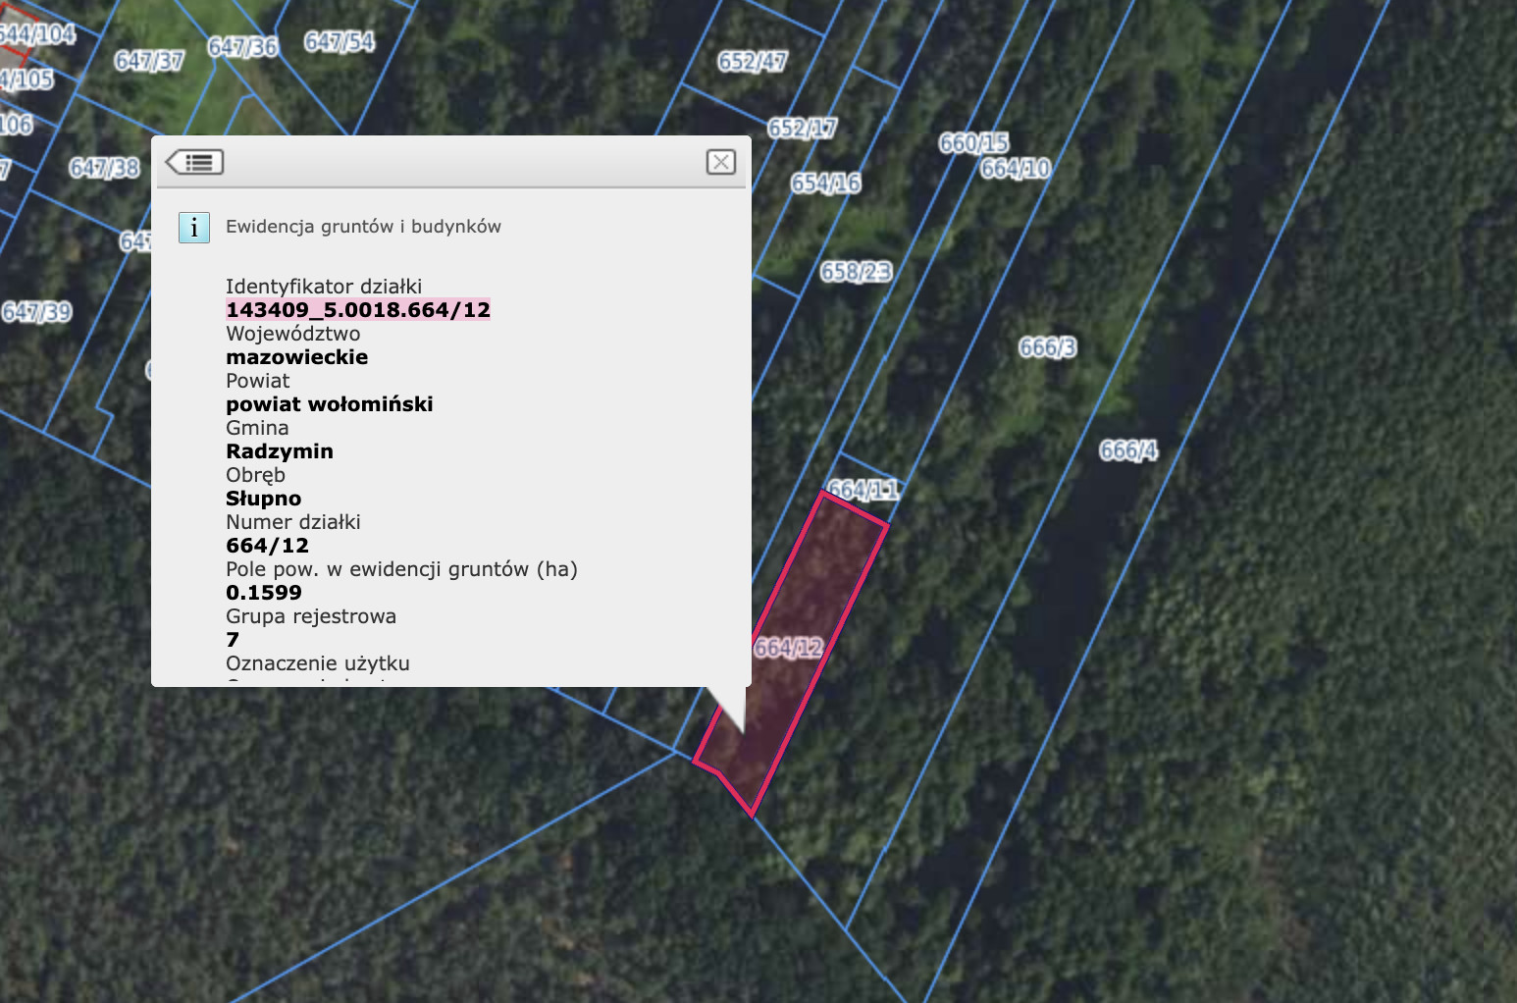Click the back-to-list icon in popup header
Viewport: 1517px width, 1003px height.
(194, 162)
